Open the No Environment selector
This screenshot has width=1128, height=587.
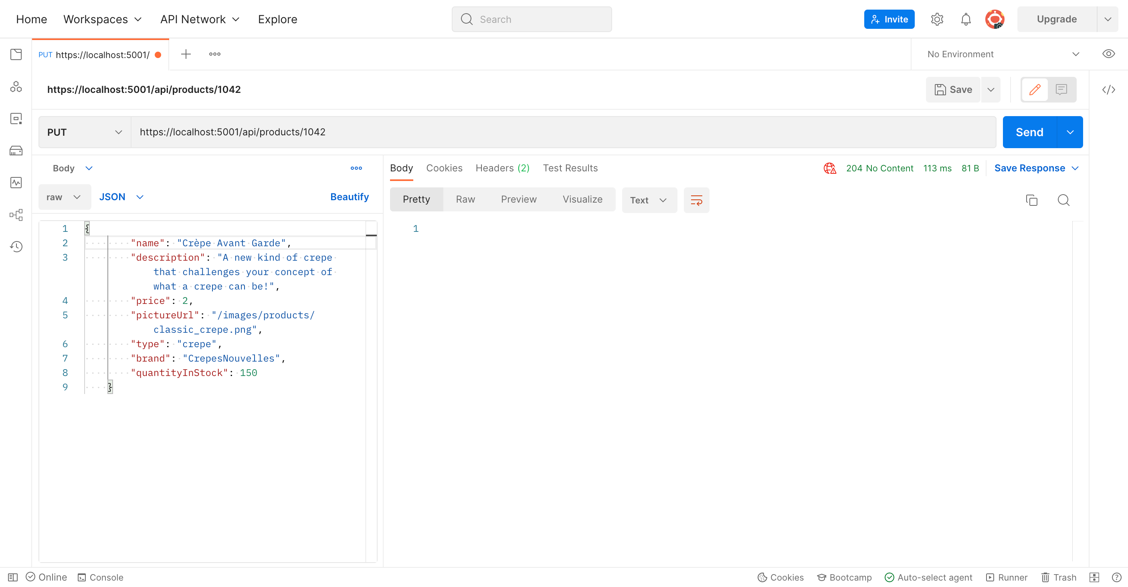pos(1003,54)
